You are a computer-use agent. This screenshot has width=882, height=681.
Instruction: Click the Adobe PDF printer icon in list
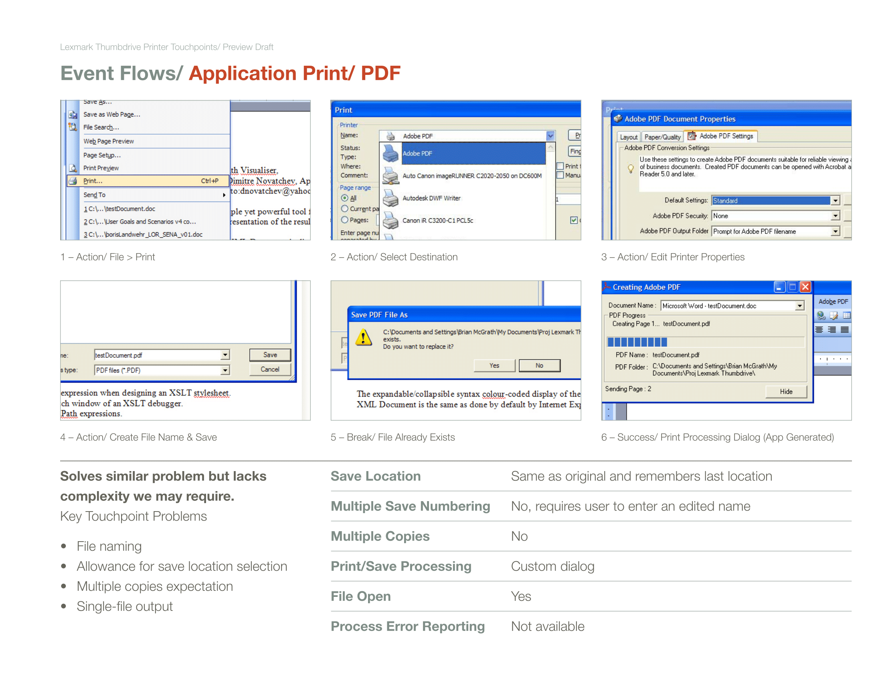click(390, 153)
